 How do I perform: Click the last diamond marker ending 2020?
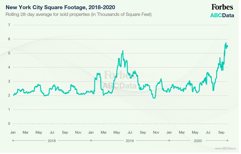tap(228, 141)
